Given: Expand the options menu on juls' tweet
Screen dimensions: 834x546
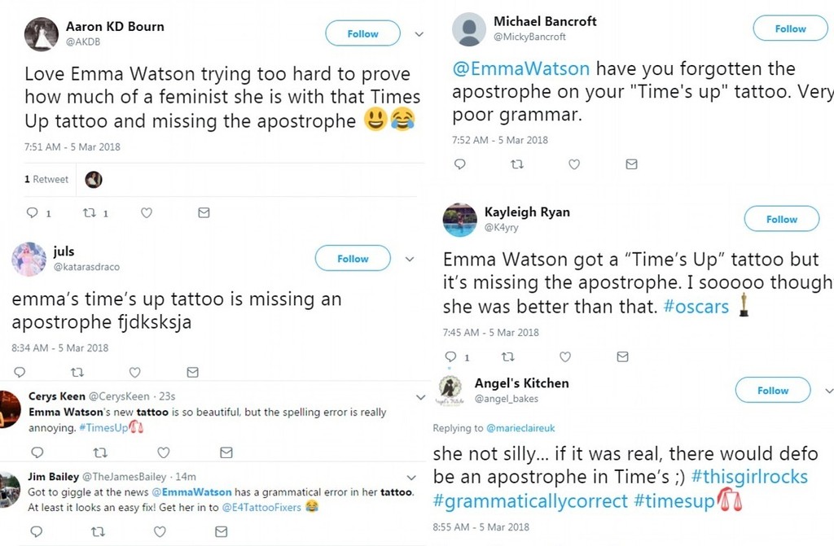Looking at the screenshot, I should 410,259.
